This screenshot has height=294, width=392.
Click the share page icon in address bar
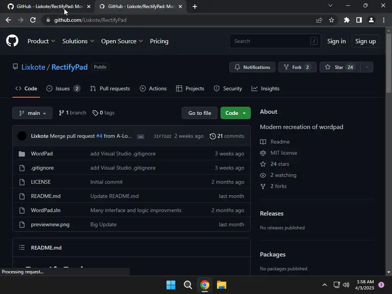coord(319,20)
